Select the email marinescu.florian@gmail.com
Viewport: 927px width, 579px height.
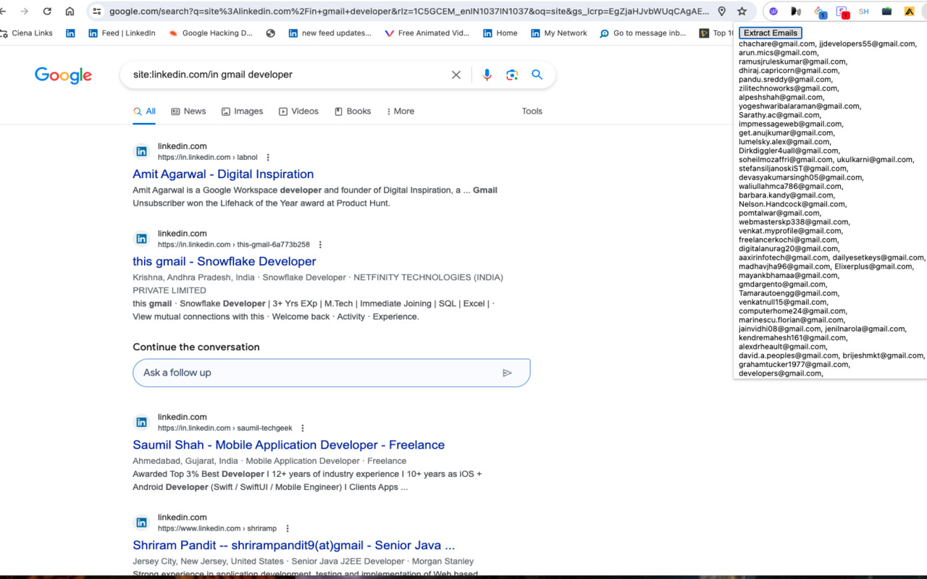coord(792,320)
